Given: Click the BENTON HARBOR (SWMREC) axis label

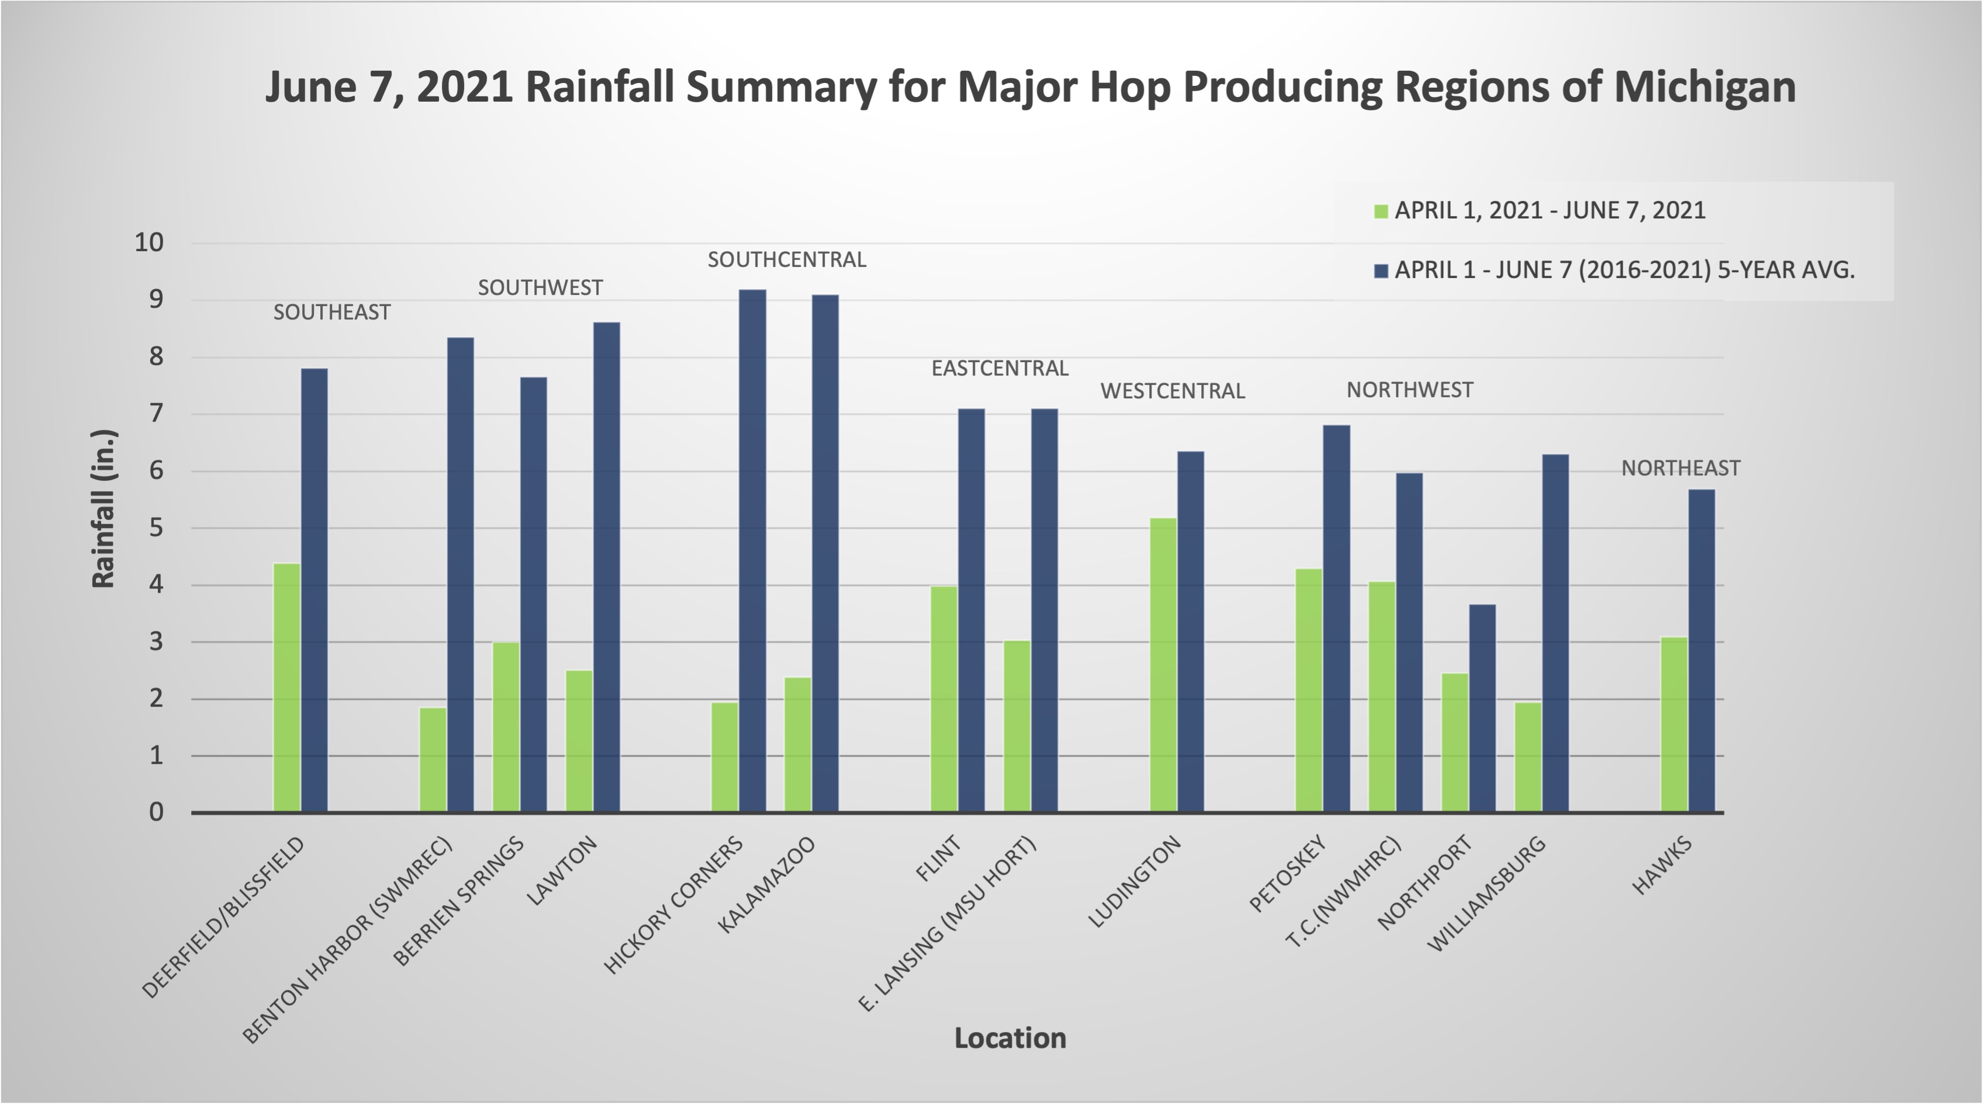Looking at the screenshot, I should 348,940.
